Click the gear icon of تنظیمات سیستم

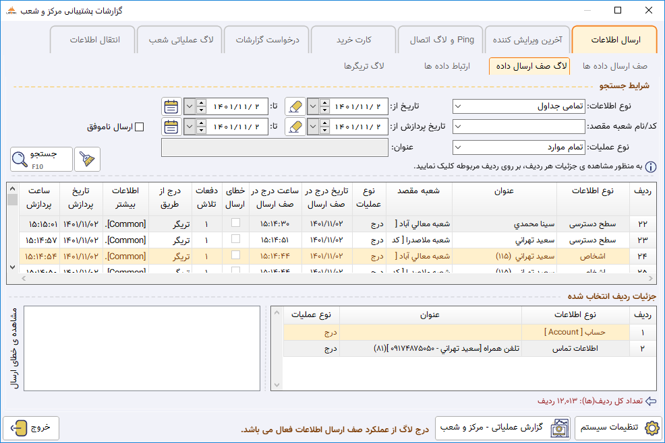coord(652,428)
